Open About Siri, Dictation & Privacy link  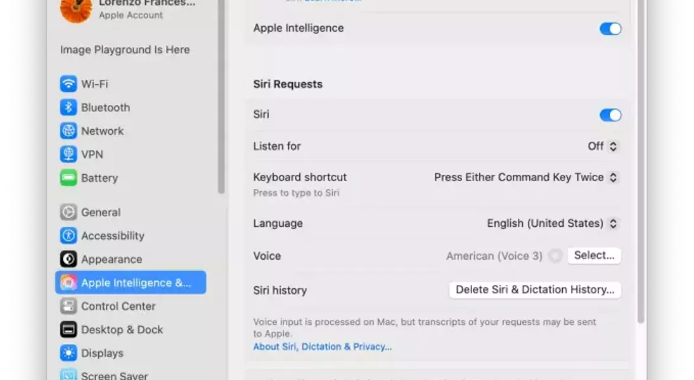pos(322,346)
